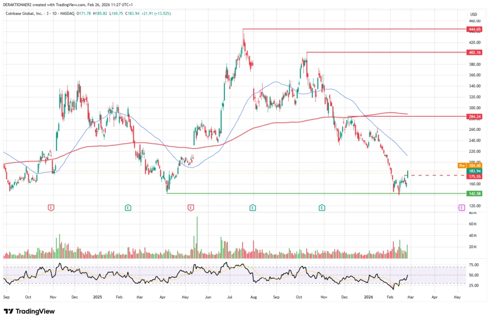This screenshot has width=490, height=321.
Task: Click the earnings marker below February
Action: point(127,208)
